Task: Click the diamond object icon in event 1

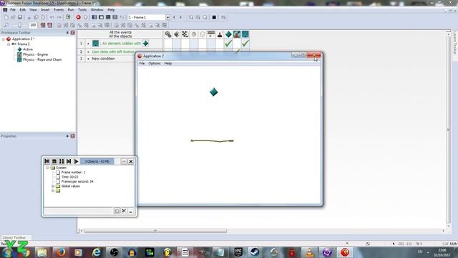Action: (145, 43)
